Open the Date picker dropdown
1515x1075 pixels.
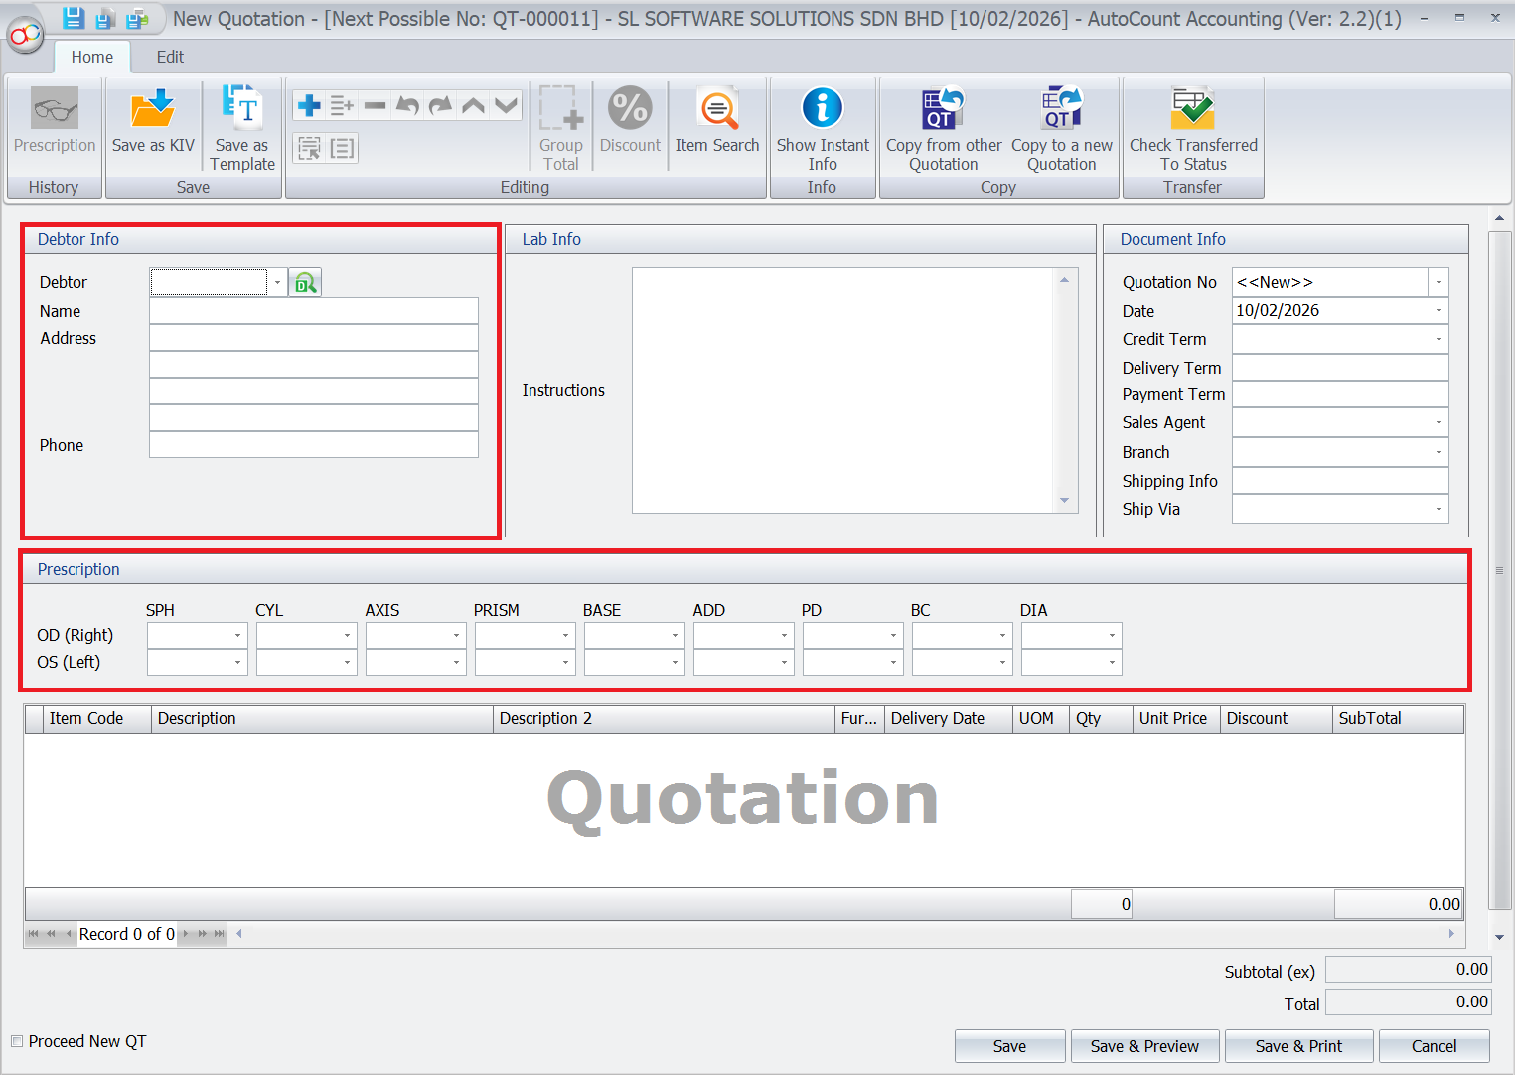point(1438,310)
